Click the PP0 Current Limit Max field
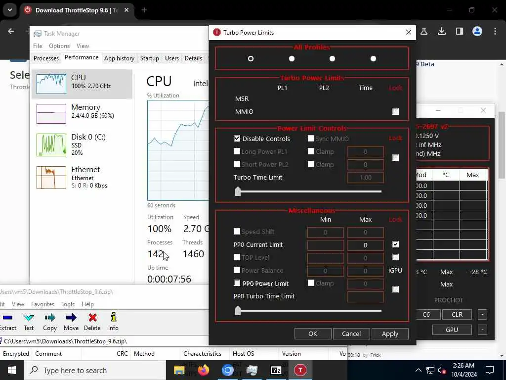 point(365,245)
